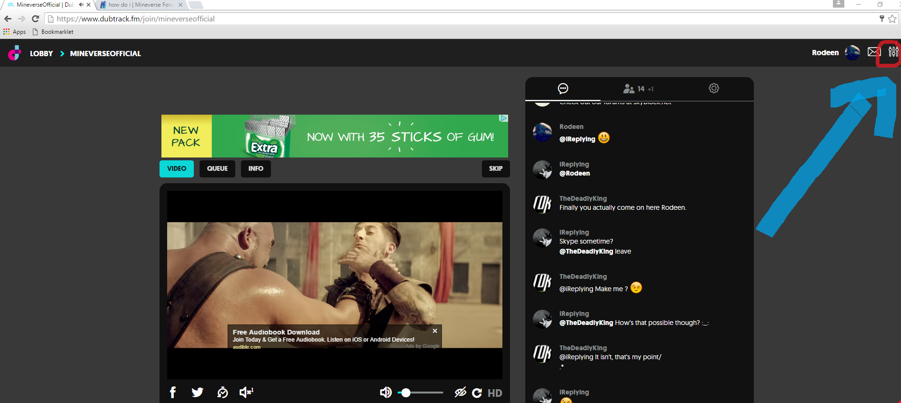Open the Free Audiobook Download ad link
Screen dimensions: 901x403
(276, 332)
